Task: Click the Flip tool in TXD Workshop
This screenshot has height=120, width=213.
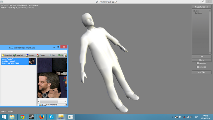Action: coord(52,55)
